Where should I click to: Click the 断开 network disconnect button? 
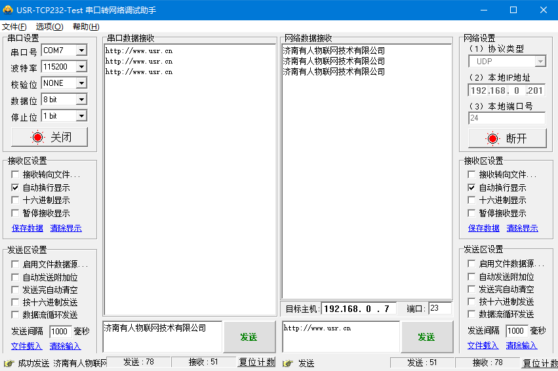[x=506, y=138]
